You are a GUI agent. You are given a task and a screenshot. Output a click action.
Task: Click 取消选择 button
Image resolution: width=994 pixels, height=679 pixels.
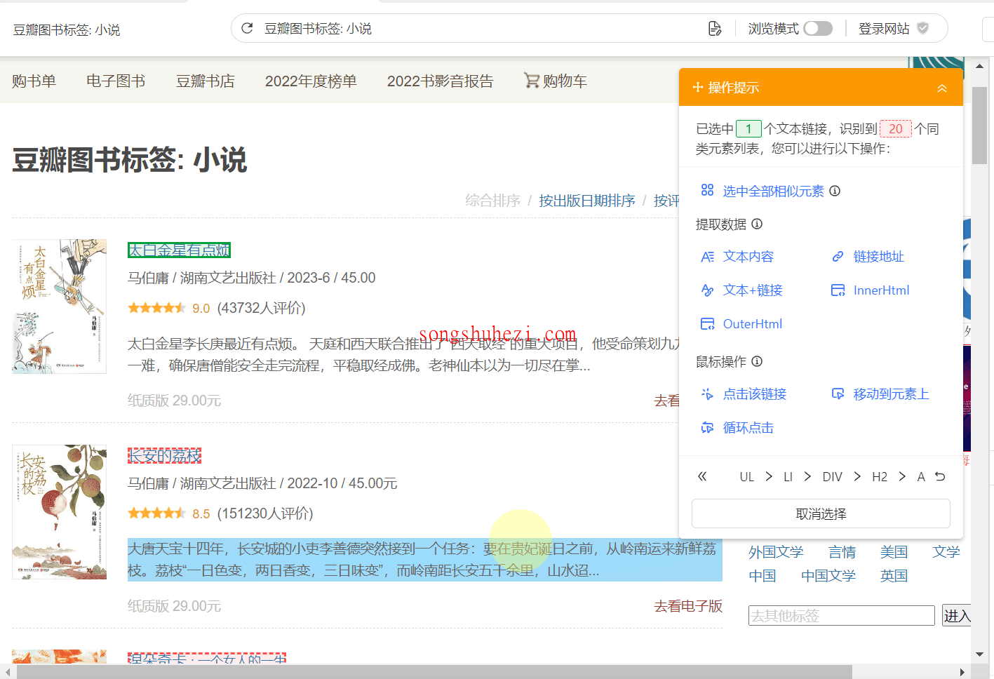click(x=821, y=513)
